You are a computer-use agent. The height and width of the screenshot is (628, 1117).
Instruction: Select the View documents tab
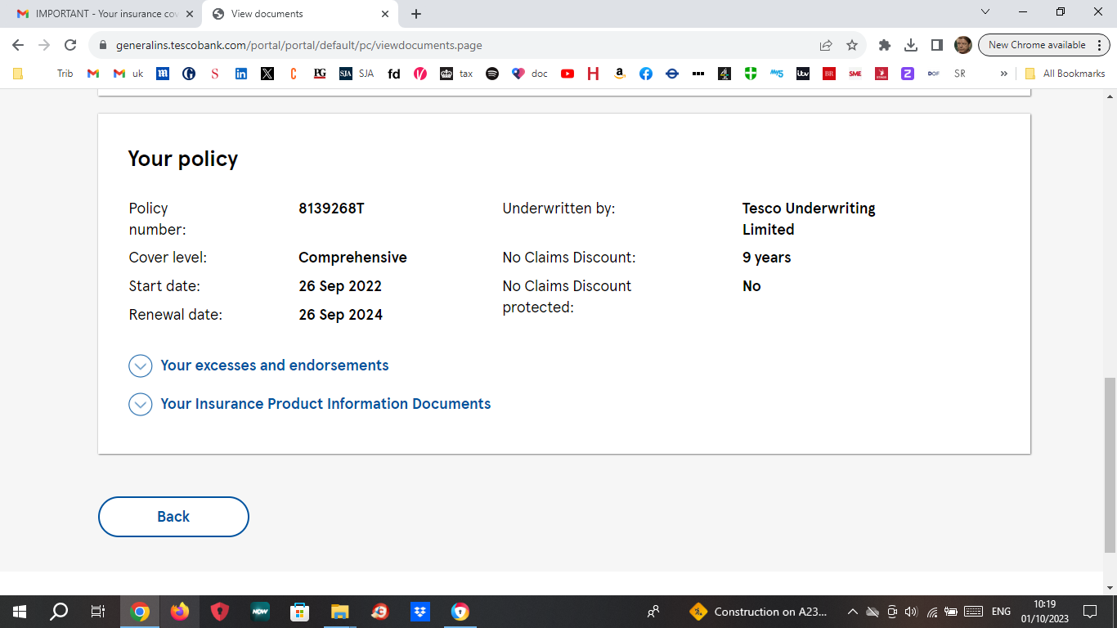(x=299, y=14)
